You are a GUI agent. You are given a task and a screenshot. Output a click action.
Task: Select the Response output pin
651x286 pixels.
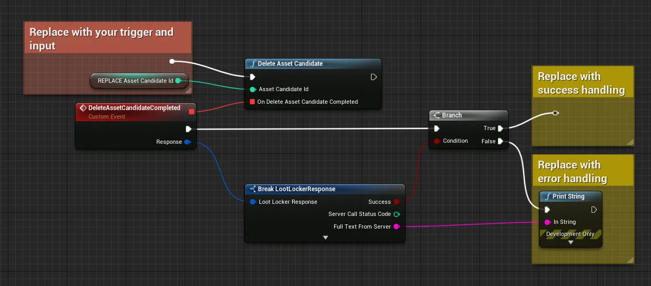[x=188, y=142]
